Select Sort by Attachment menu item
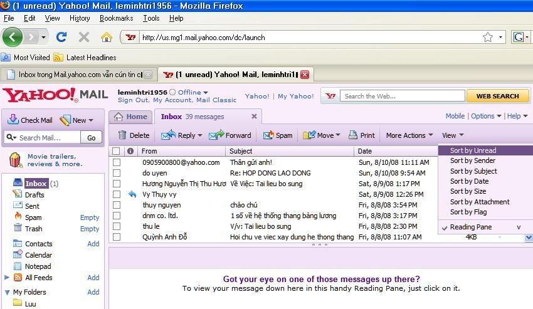The image size is (533, 309). (480, 202)
